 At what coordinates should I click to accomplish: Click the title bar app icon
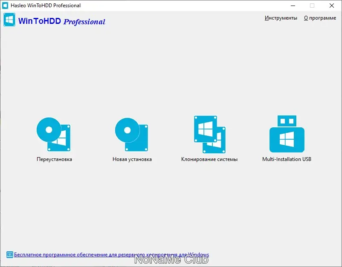(x=5, y=6)
